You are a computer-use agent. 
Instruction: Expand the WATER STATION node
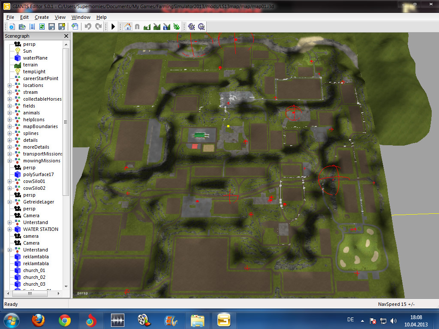[x=9, y=230]
